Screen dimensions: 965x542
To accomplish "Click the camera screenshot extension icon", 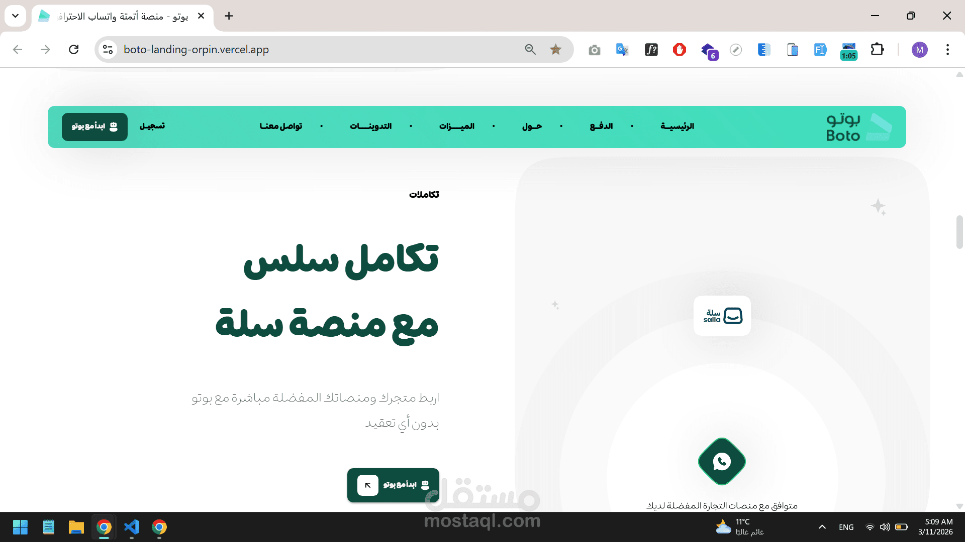I will (594, 50).
